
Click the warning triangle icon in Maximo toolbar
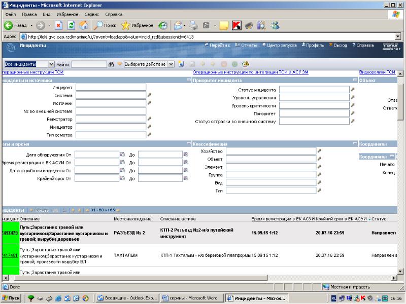(x=246, y=64)
